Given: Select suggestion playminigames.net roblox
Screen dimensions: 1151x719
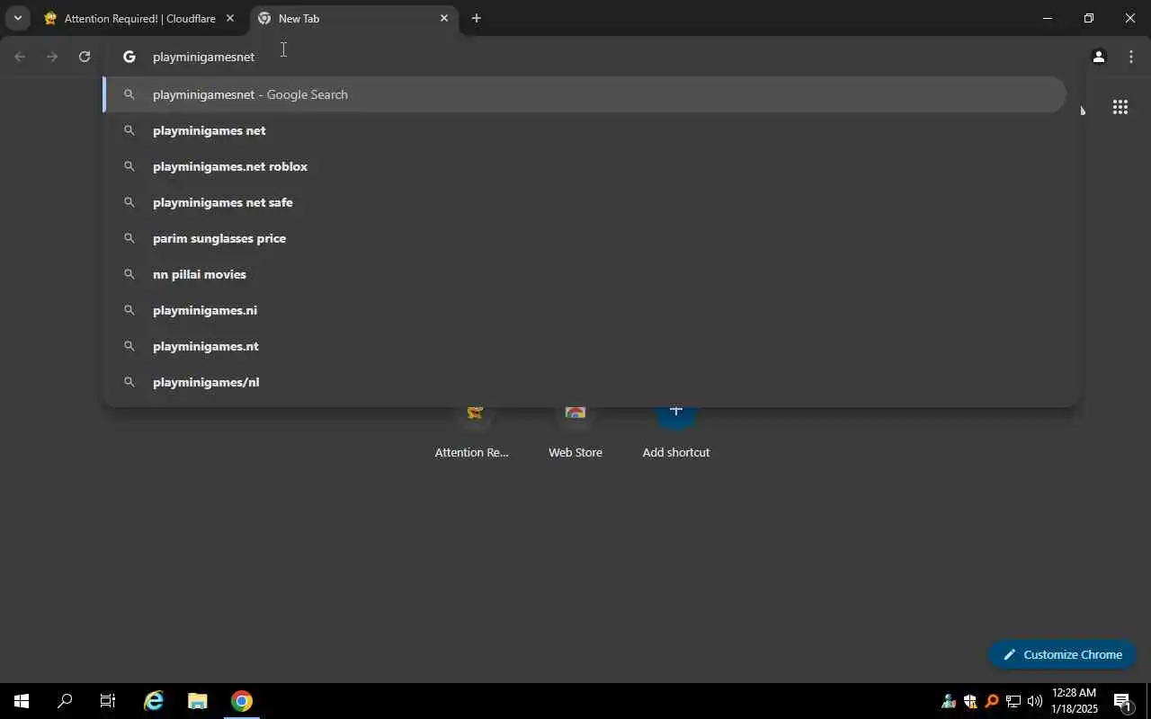Looking at the screenshot, I should point(585,166).
